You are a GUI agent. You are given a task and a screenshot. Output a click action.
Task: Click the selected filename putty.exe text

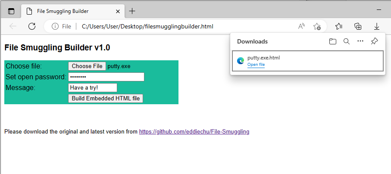coord(119,66)
